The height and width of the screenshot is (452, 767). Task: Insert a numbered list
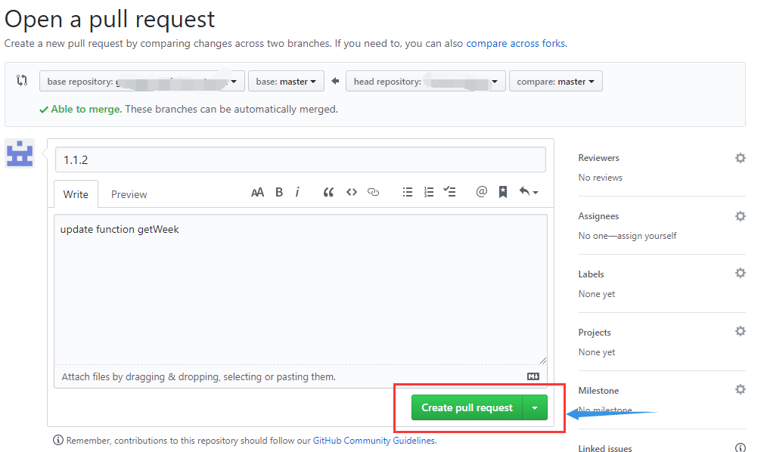pos(429,193)
